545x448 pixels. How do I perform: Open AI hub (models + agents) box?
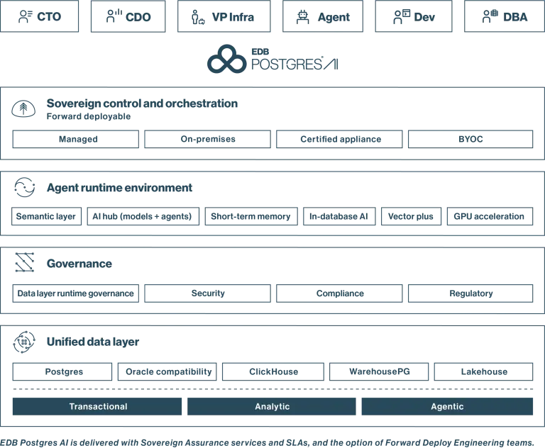click(143, 216)
